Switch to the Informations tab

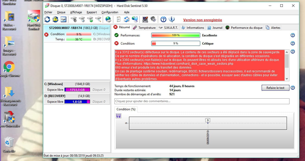[193, 28]
